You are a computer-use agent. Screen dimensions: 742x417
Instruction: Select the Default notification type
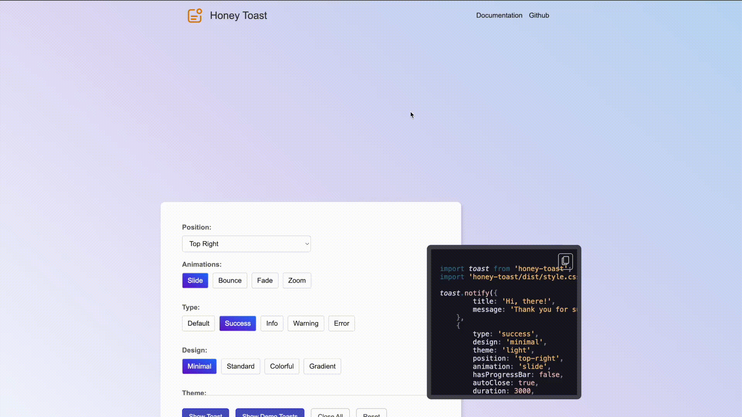198,323
